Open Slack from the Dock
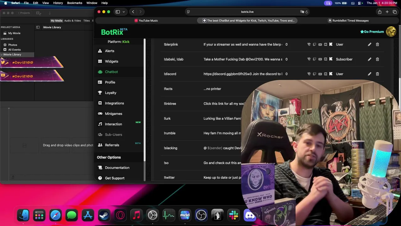Screen dimensions: 401x226 click(234, 215)
